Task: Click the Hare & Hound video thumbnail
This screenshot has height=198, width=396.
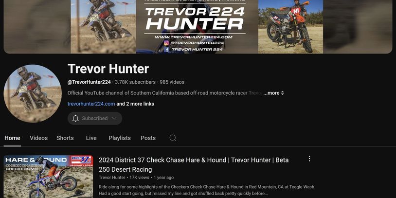Action: 48,177
